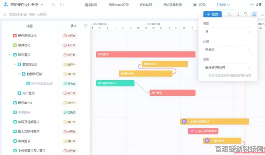Click the task type icon of 硬件需求

click(15, 141)
